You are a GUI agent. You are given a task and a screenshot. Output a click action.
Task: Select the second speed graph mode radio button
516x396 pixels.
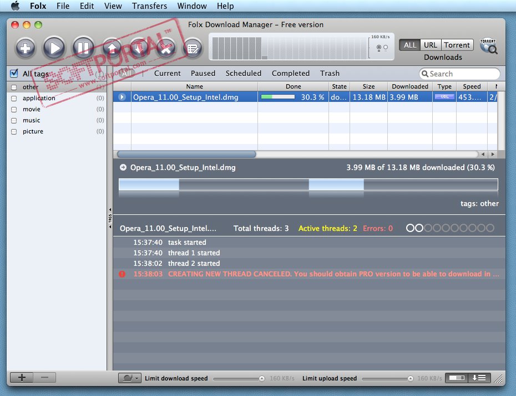pyautogui.click(x=386, y=47)
